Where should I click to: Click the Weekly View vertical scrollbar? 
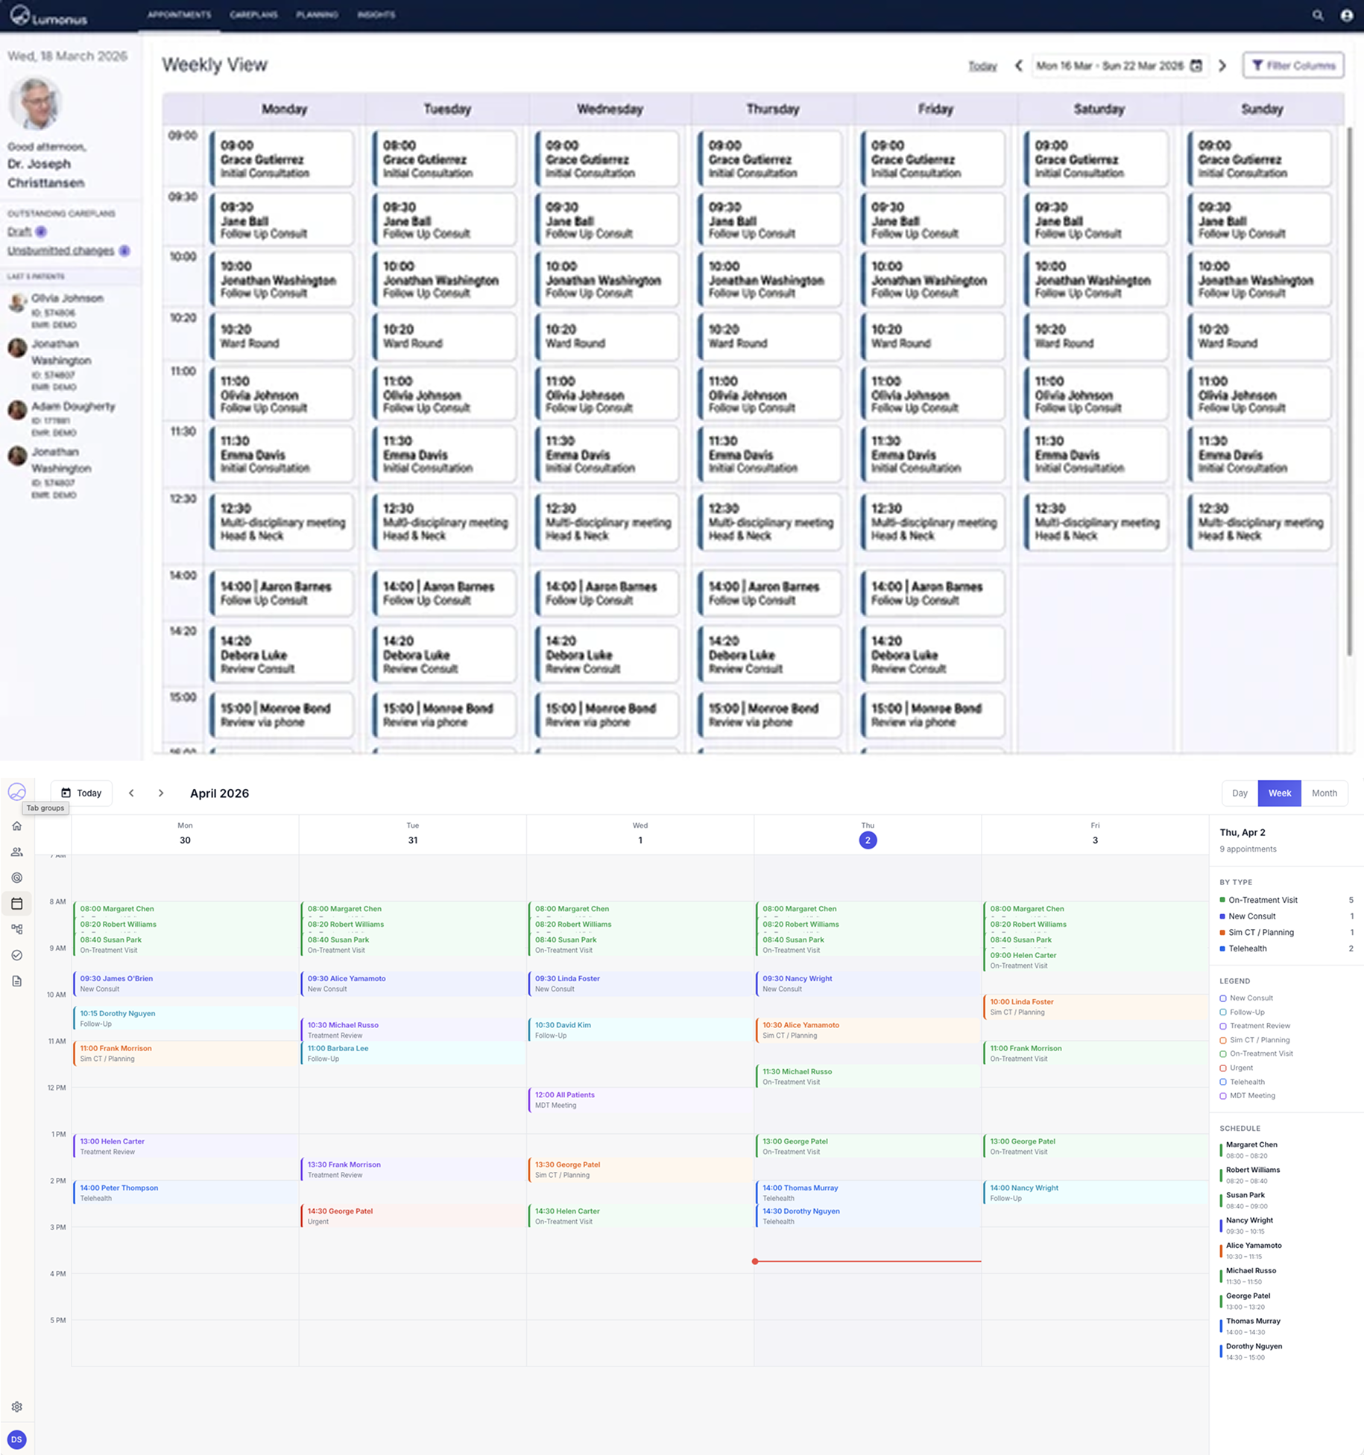(x=1348, y=391)
